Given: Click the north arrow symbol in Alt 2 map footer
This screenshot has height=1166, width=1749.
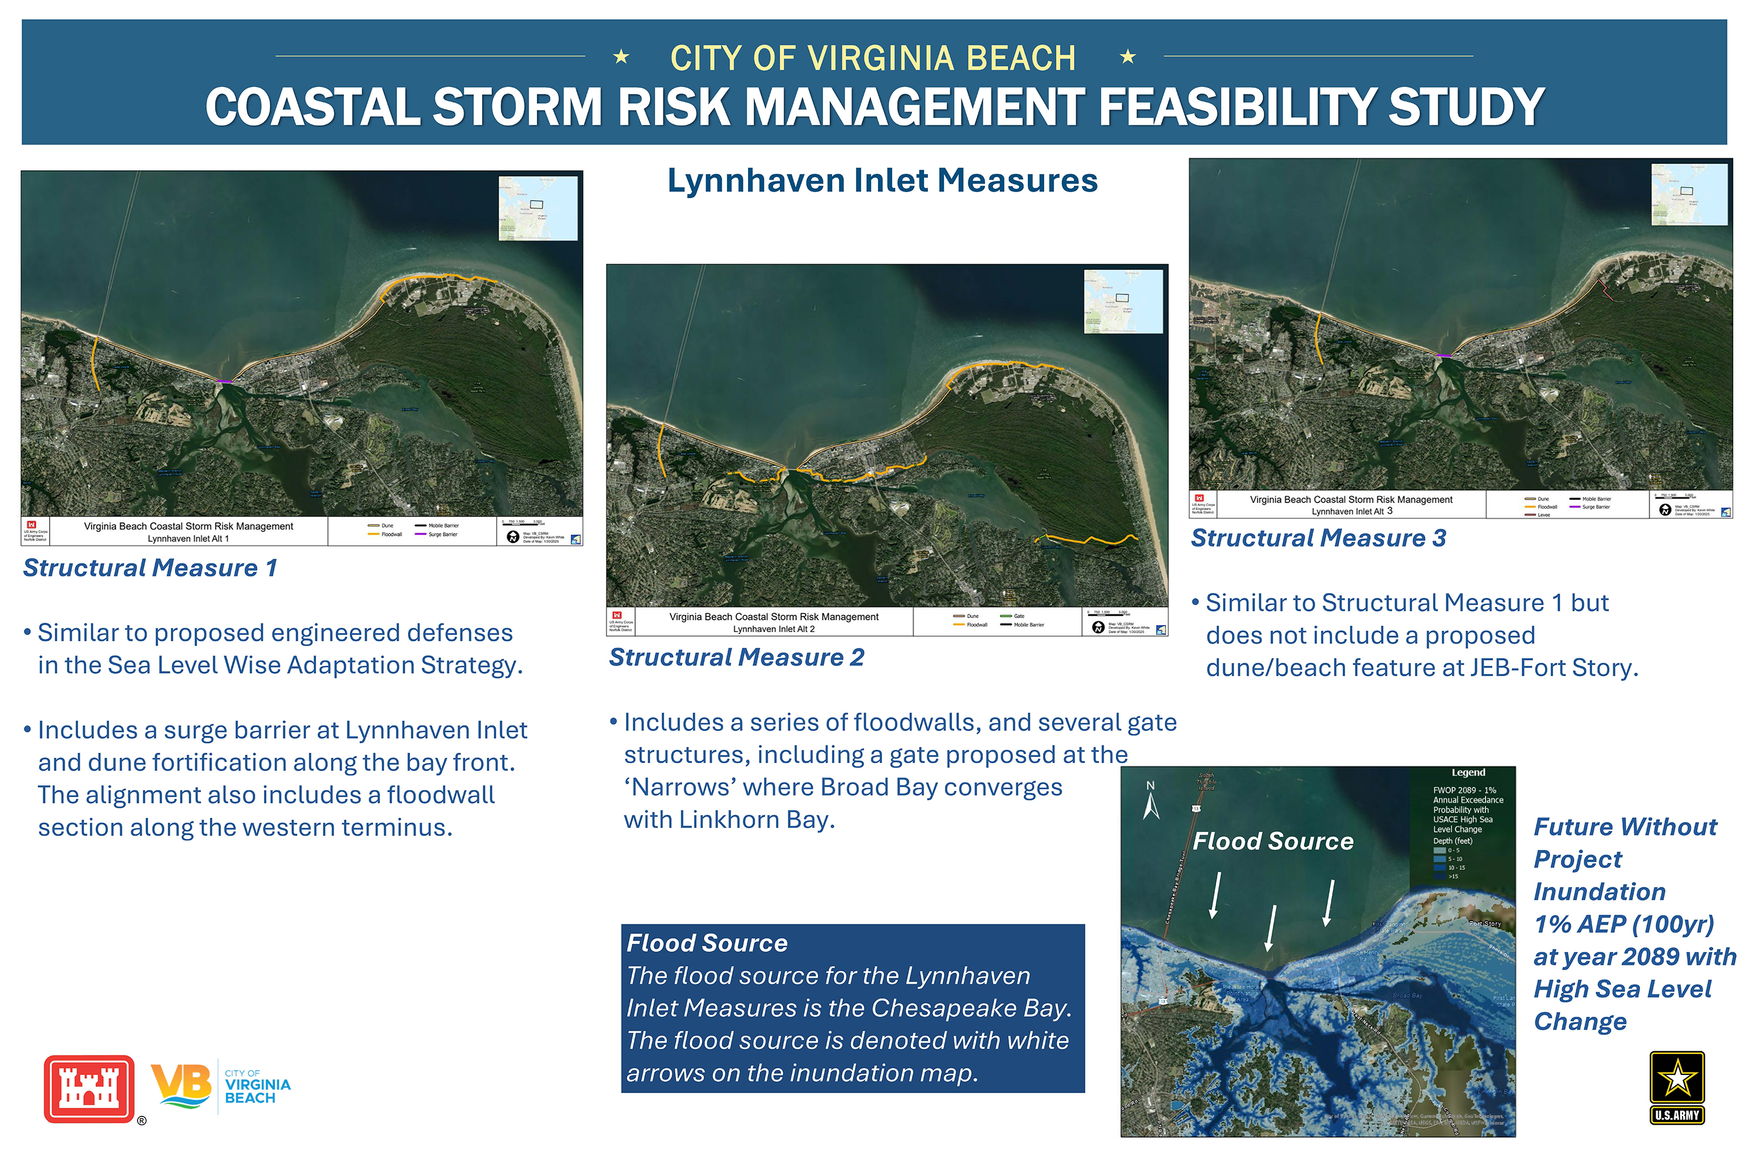Looking at the screenshot, I should [x=1098, y=627].
